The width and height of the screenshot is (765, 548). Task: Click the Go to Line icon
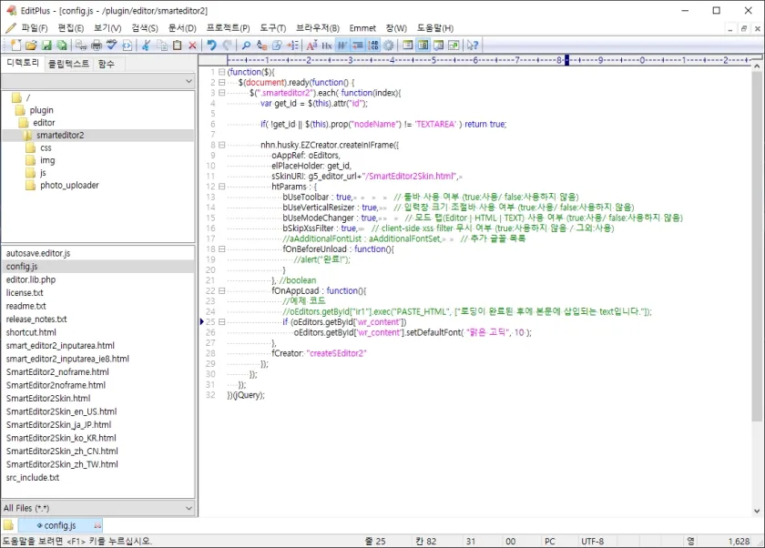292,46
